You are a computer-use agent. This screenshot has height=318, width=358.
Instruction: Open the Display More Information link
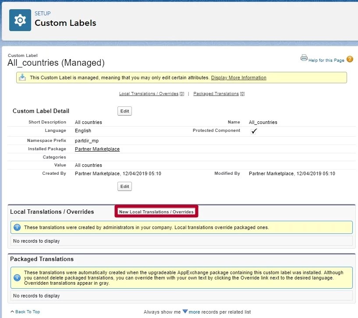(x=238, y=78)
